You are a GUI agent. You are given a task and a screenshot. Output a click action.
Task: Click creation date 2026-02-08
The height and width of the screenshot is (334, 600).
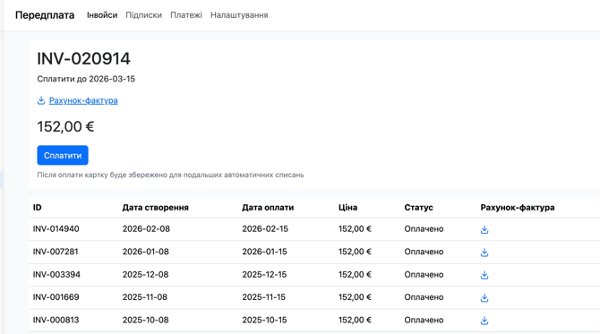[x=146, y=229]
